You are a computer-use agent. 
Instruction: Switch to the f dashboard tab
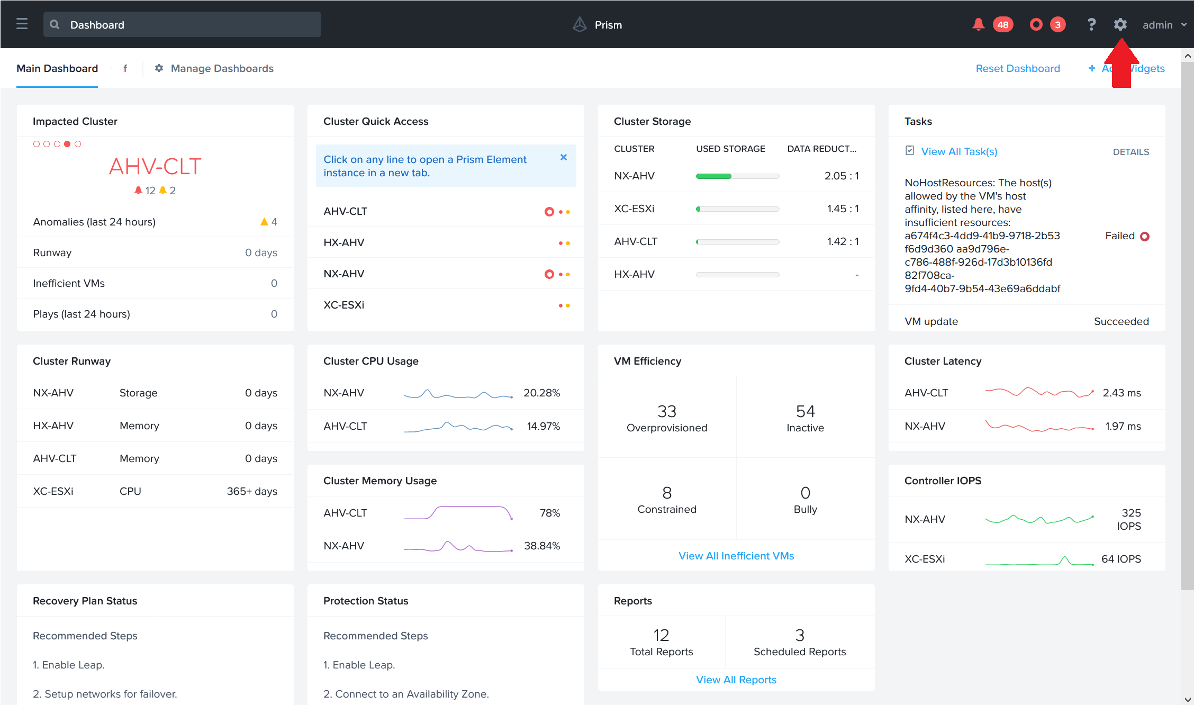click(x=125, y=68)
